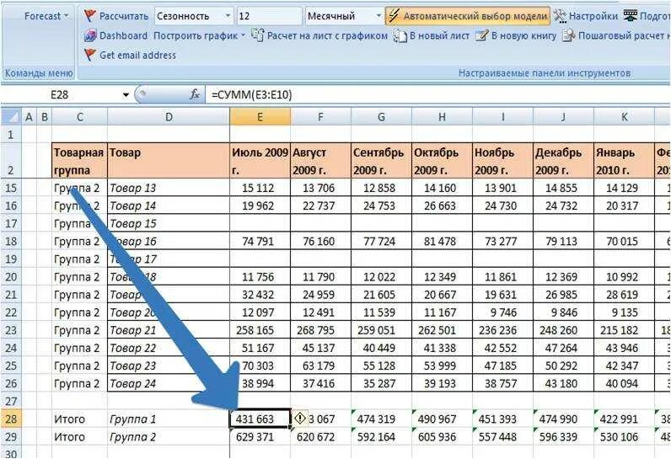671x459 pixels.
Task: Select cell with value 490 967
Action: point(442,419)
